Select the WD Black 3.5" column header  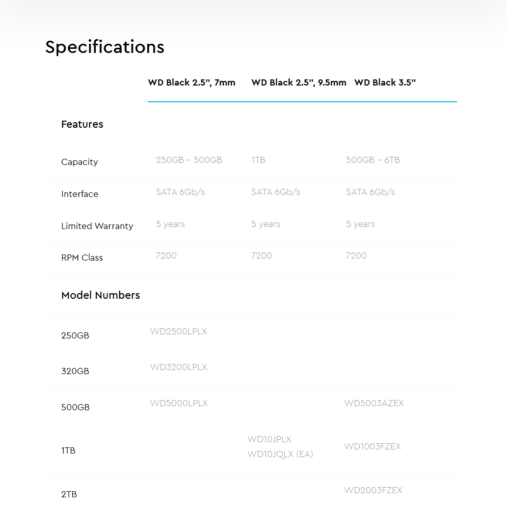pyautogui.click(x=385, y=82)
